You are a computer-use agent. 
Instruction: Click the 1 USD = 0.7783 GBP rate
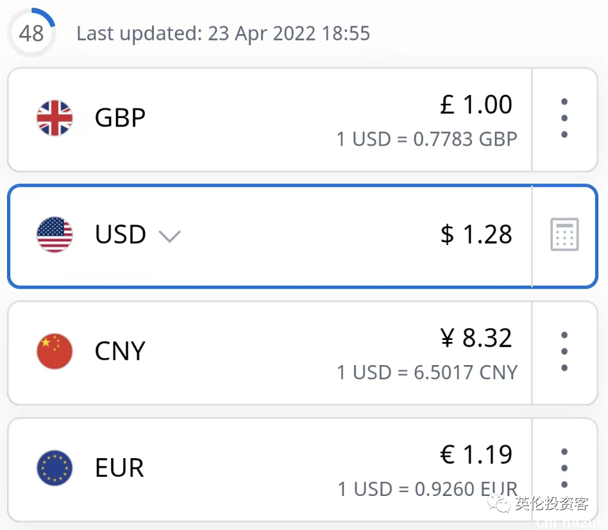coord(427,139)
